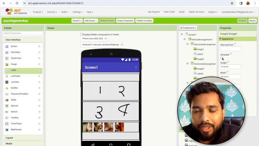Open help for the Slider component
The height and width of the screenshot is (146, 259).
point(39,100)
